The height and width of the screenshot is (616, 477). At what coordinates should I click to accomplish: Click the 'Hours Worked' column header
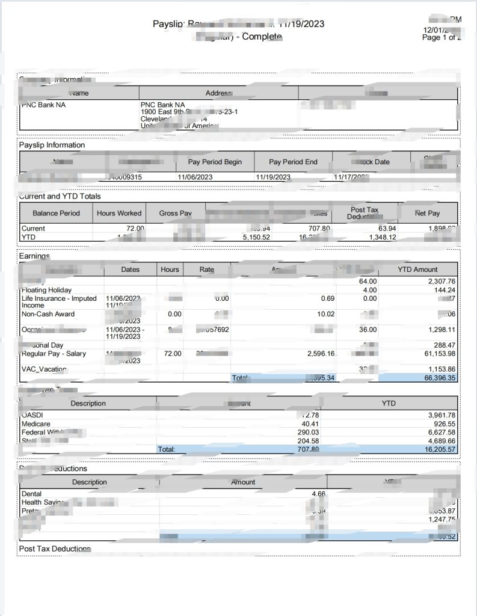pyautogui.click(x=119, y=214)
